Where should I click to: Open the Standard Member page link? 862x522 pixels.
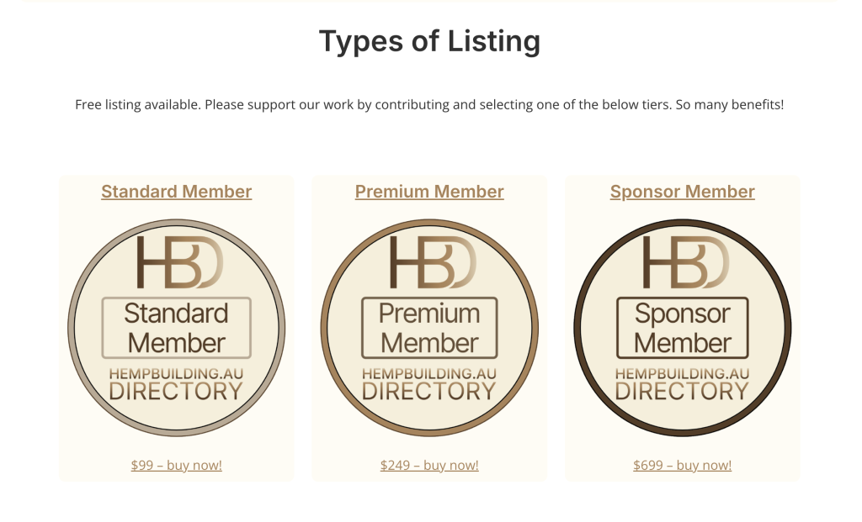click(x=176, y=192)
